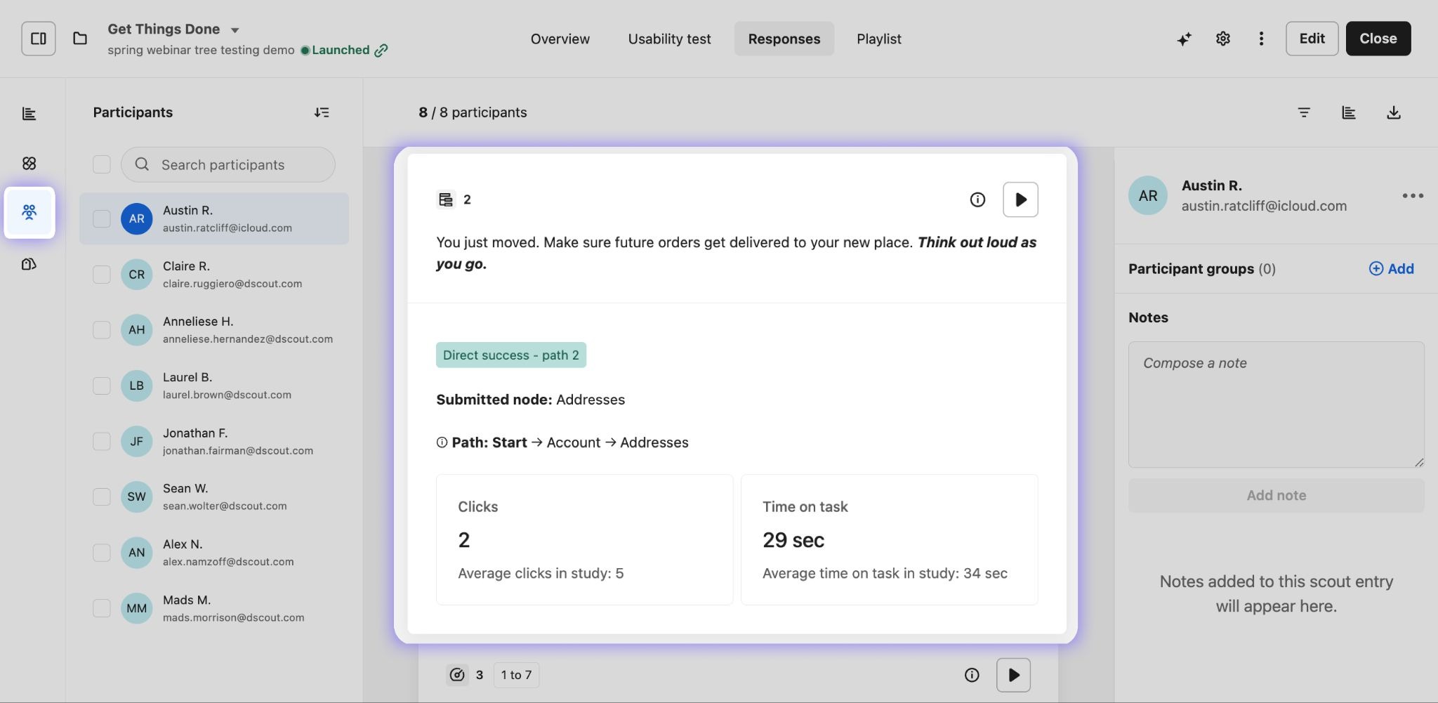Copy the study link icon next to Launched
This screenshot has height=703, width=1438.
(381, 51)
